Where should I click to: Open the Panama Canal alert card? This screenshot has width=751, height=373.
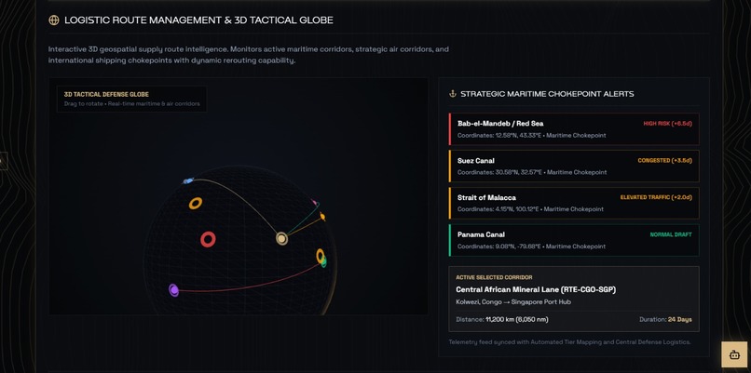point(574,240)
